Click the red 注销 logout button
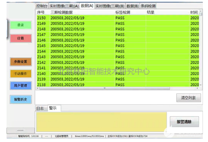The image size is (208, 142). click(21, 38)
